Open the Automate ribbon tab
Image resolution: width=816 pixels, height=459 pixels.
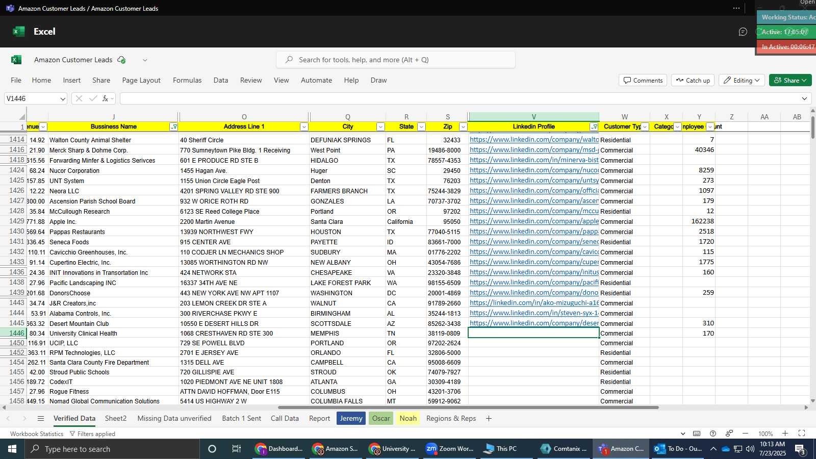tap(316, 80)
